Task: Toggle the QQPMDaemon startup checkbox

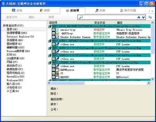Action: point(53,70)
